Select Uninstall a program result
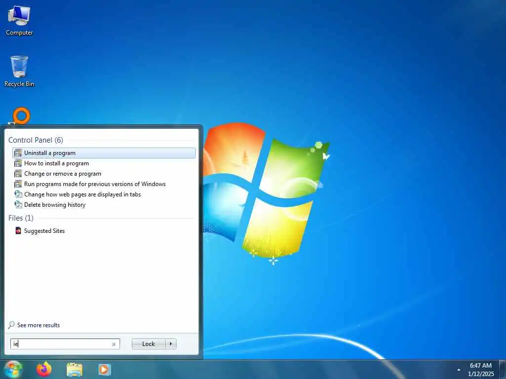This screenshot has height=379, width=506. coord(104,153)
